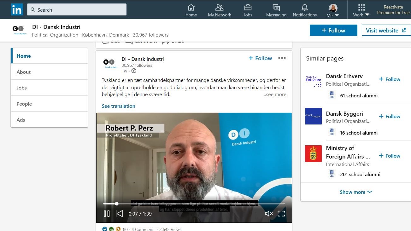Enter fullscreen video mode

[x=281, y=214]
